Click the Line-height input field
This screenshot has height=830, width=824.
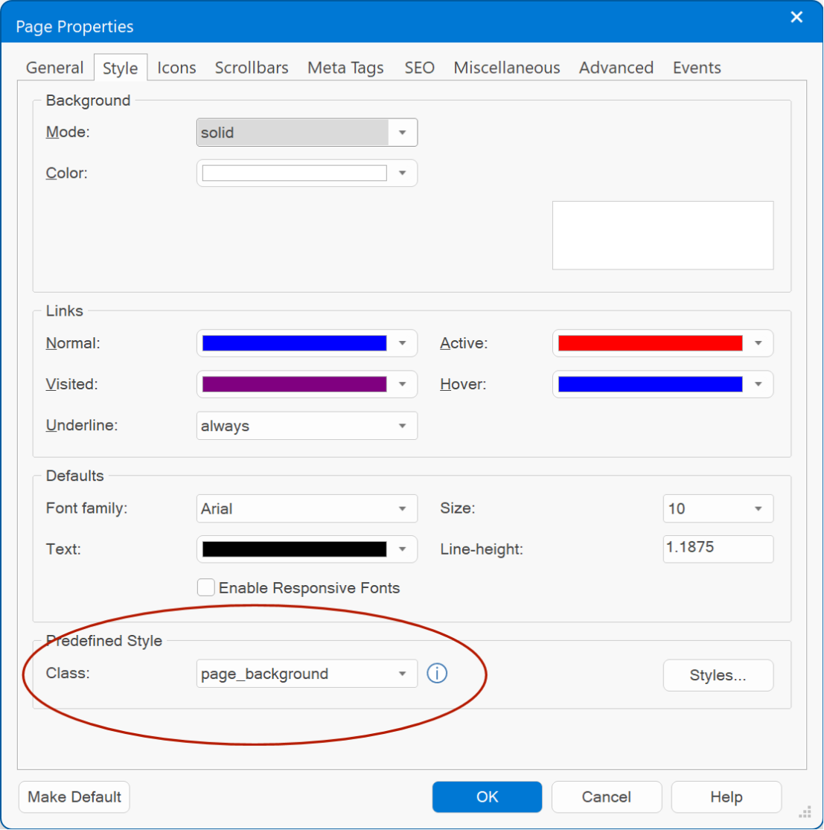(718, 549)
